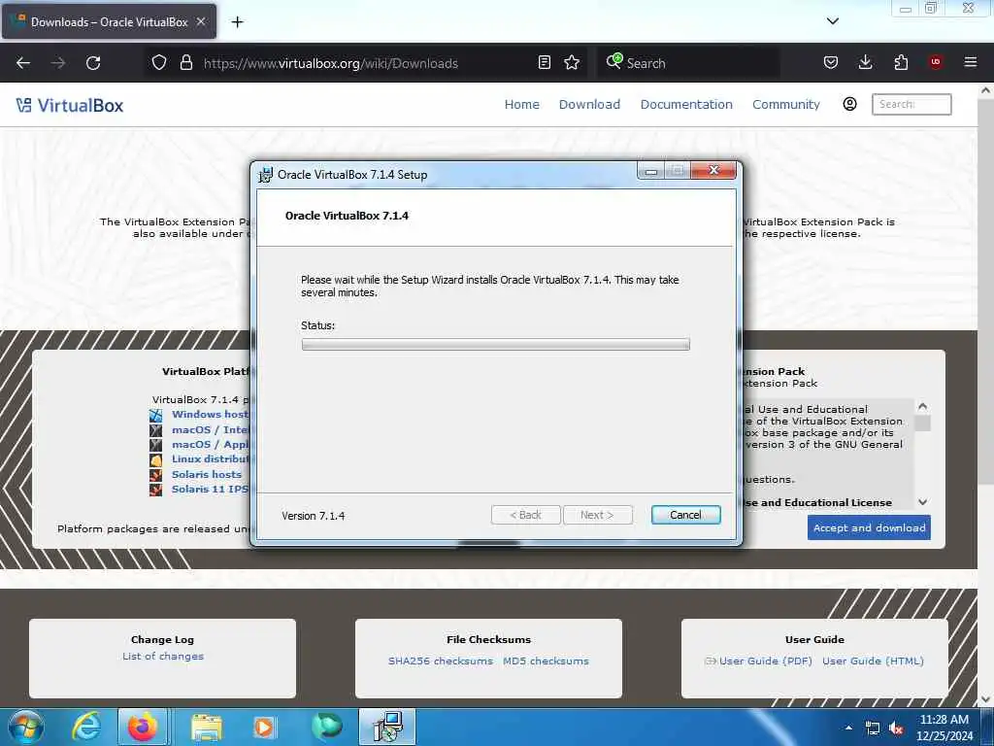The width and height of the screenshot is (994, 746).
Task: Click the VirtualBox logo
Action: click(70, 105)
